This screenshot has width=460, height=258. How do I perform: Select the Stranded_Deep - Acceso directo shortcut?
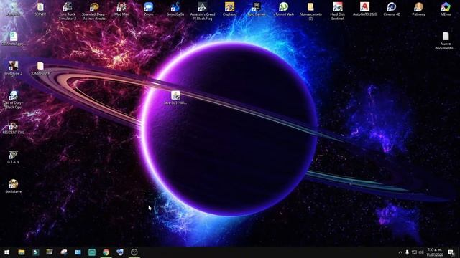[x=94, y=11]
